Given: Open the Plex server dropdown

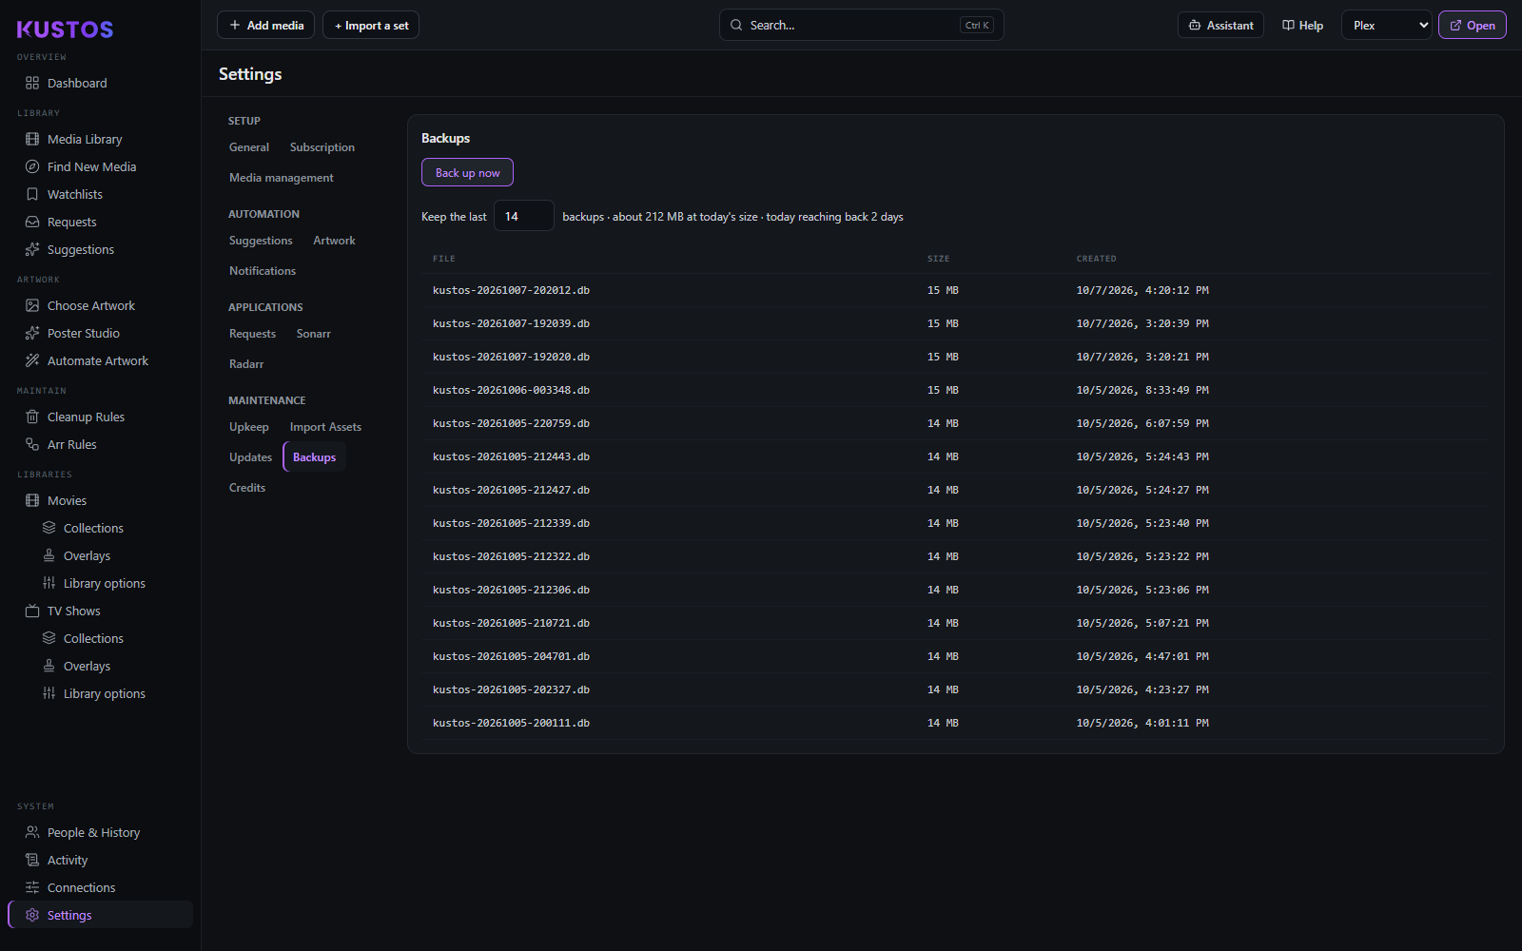Looking at the screenshot, I should (1386, 26).
